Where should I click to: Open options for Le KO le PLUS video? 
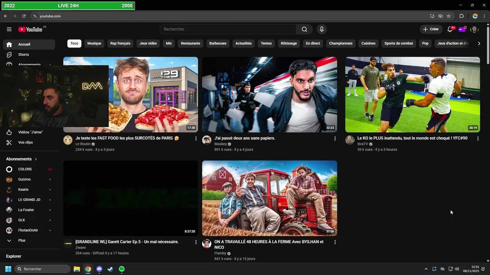[x=478, y=139]
